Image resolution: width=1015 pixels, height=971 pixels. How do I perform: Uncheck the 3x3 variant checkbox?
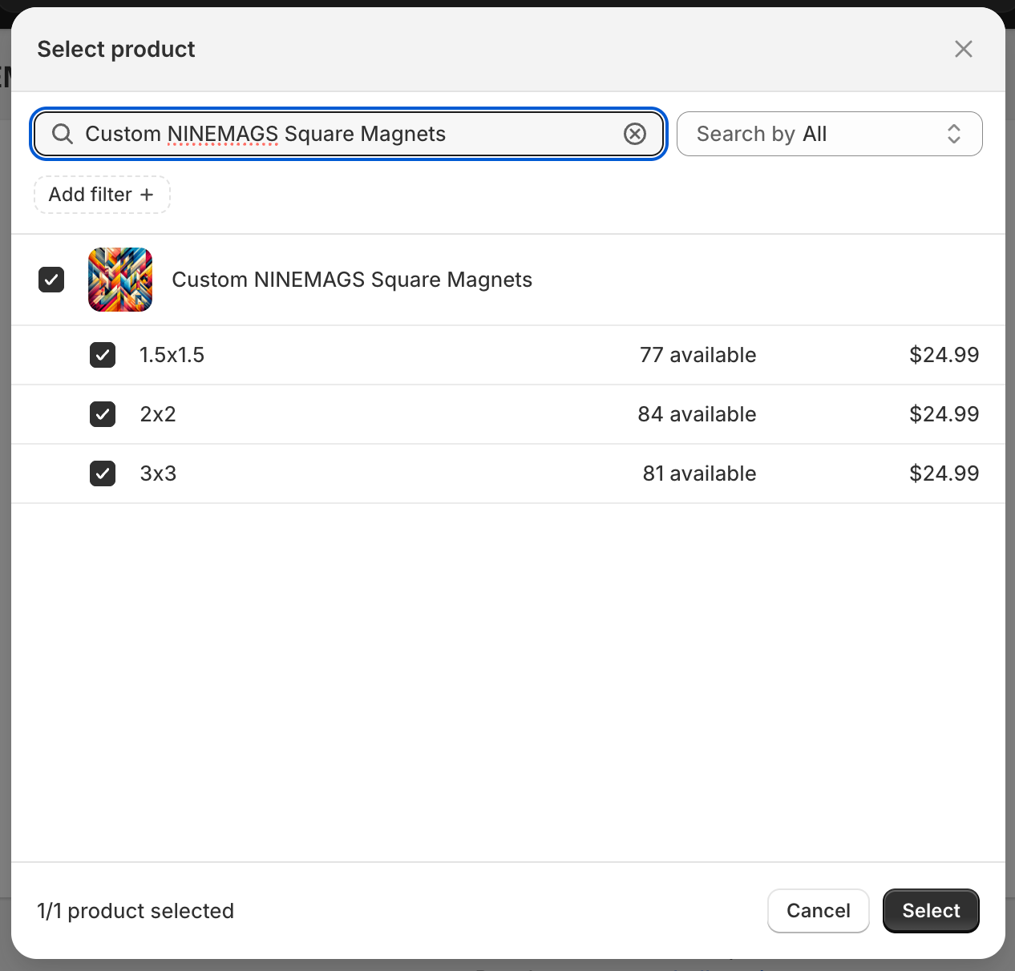[x=103, y=473]
